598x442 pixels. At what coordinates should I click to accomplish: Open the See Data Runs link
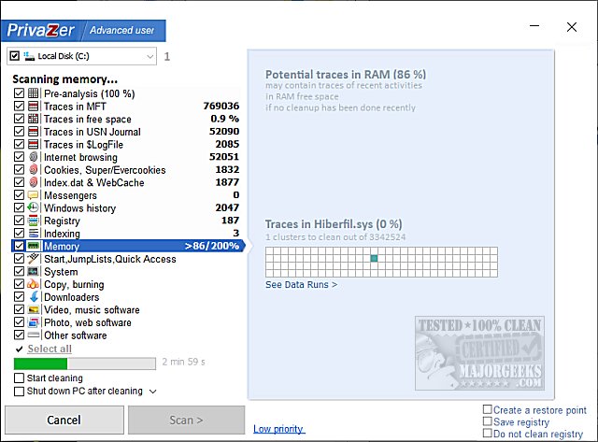pos(301,284)
